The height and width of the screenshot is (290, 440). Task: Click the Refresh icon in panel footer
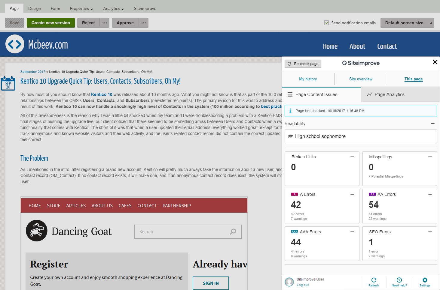(374, 280)
